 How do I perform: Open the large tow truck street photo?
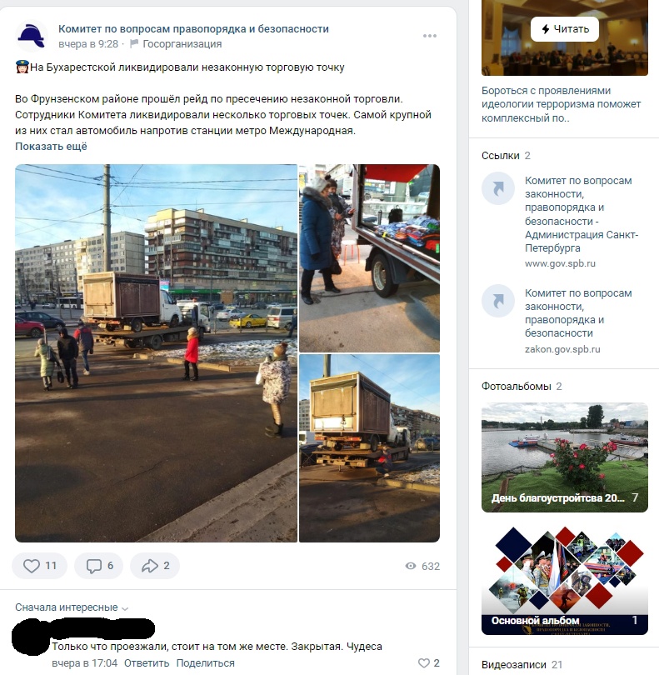[x=157, y=353]
